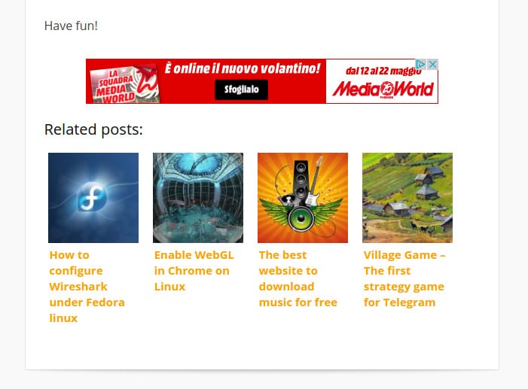Click the red swirl emblem between Media and World

point(387,89)
